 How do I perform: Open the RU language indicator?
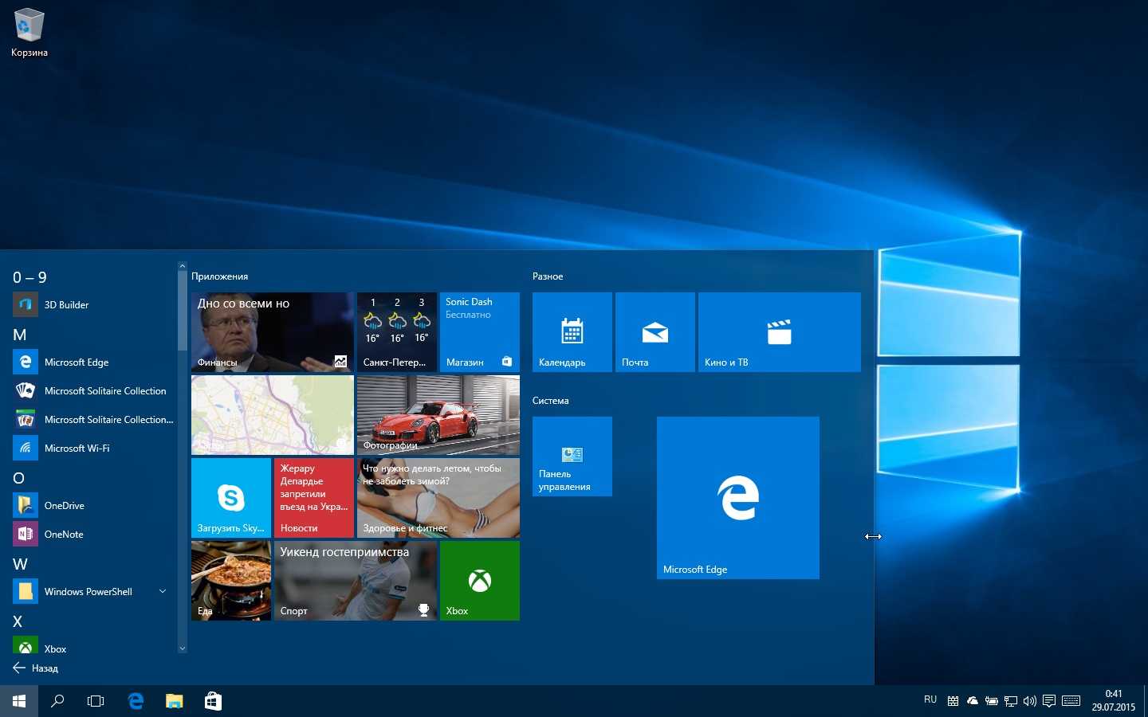click(x=930, y=700)
